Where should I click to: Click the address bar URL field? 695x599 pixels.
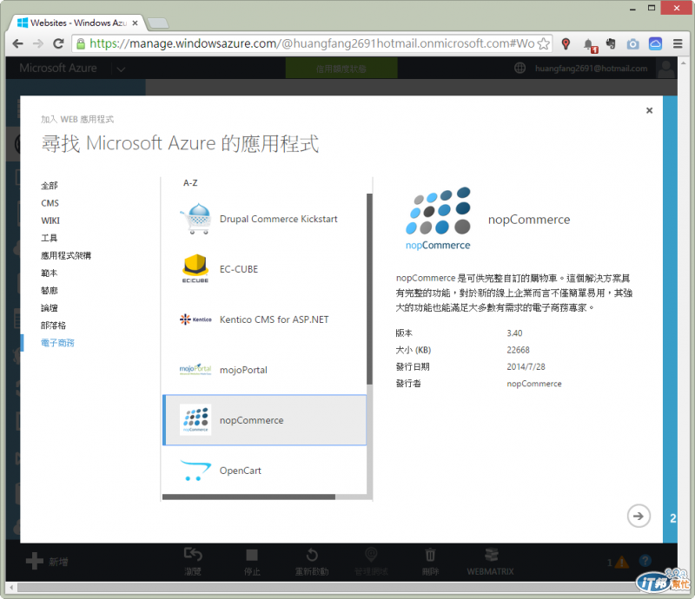(x=312, y=43)
